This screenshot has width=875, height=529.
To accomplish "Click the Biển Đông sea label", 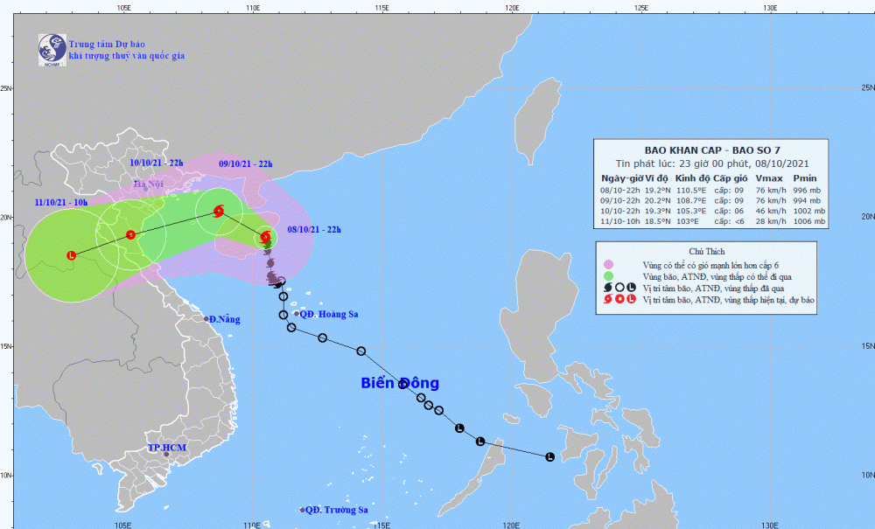I will [400, 383].
